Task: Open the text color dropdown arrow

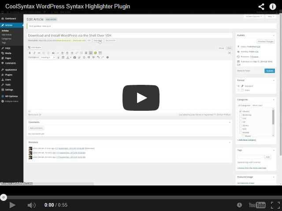Action: point(71,58)
